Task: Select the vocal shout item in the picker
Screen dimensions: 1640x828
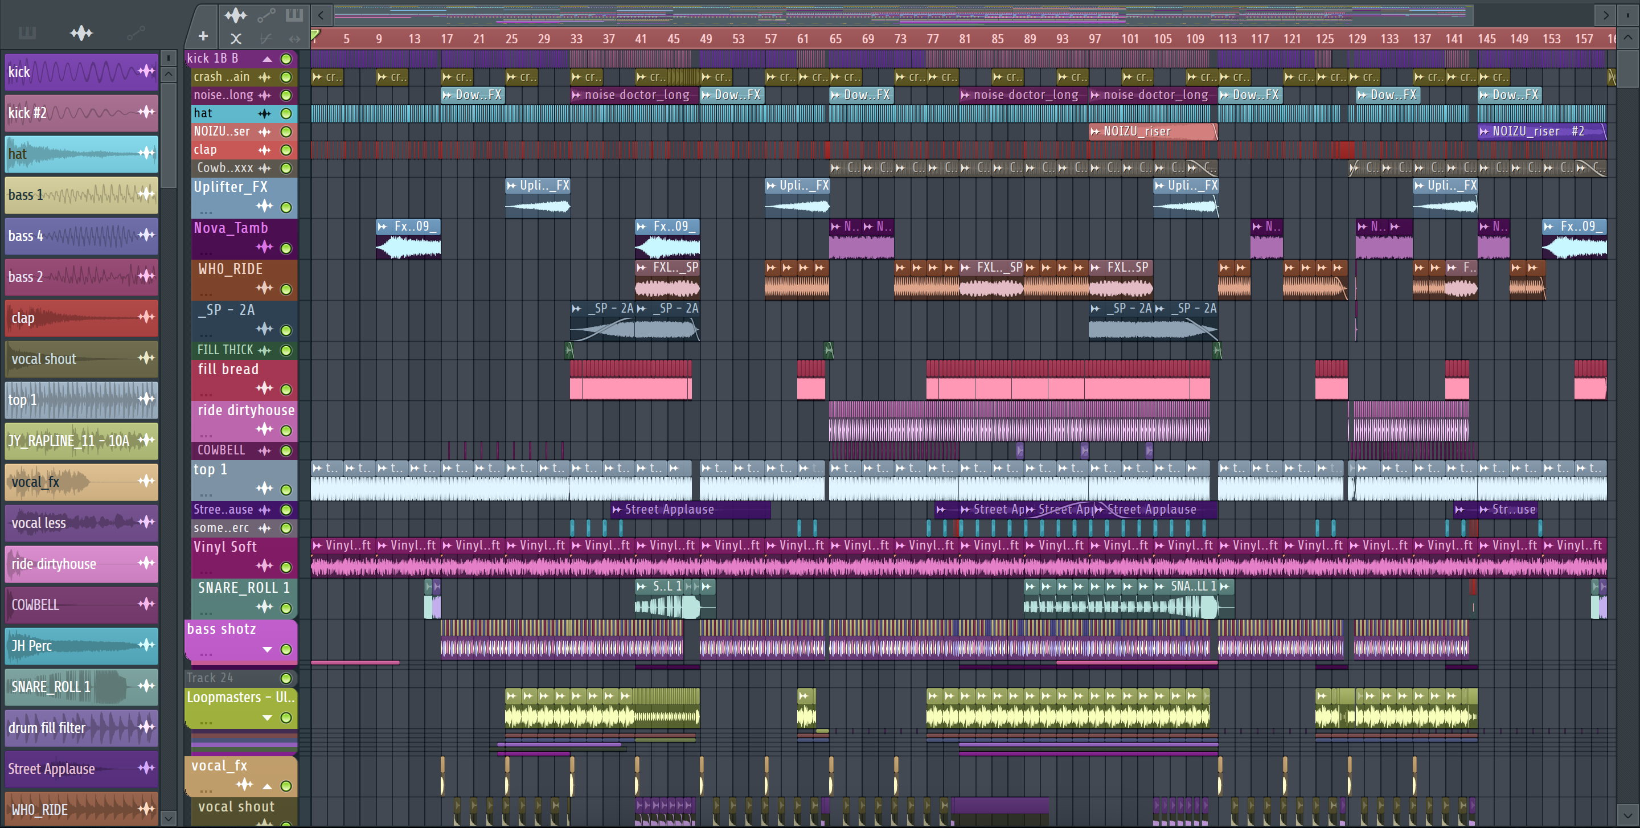Action: (81, 358)
